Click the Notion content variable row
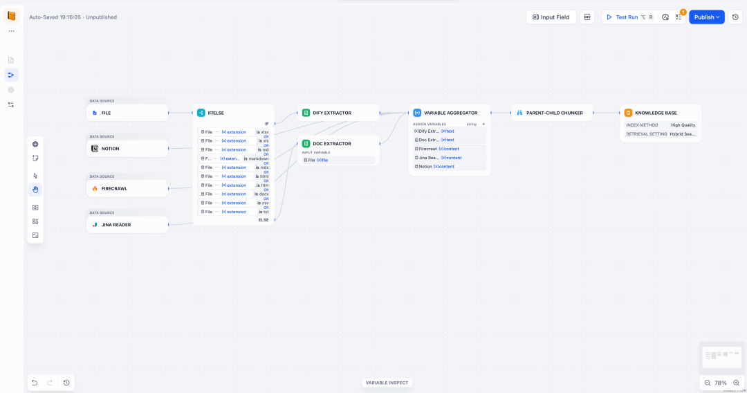747x393 pixels. 450,166
